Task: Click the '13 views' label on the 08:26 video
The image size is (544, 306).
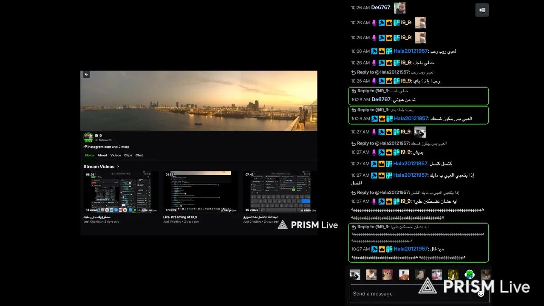Action: [92, 210]
